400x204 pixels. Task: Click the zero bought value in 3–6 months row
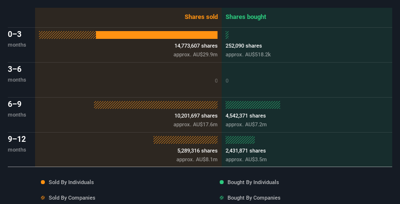point(227,81)
